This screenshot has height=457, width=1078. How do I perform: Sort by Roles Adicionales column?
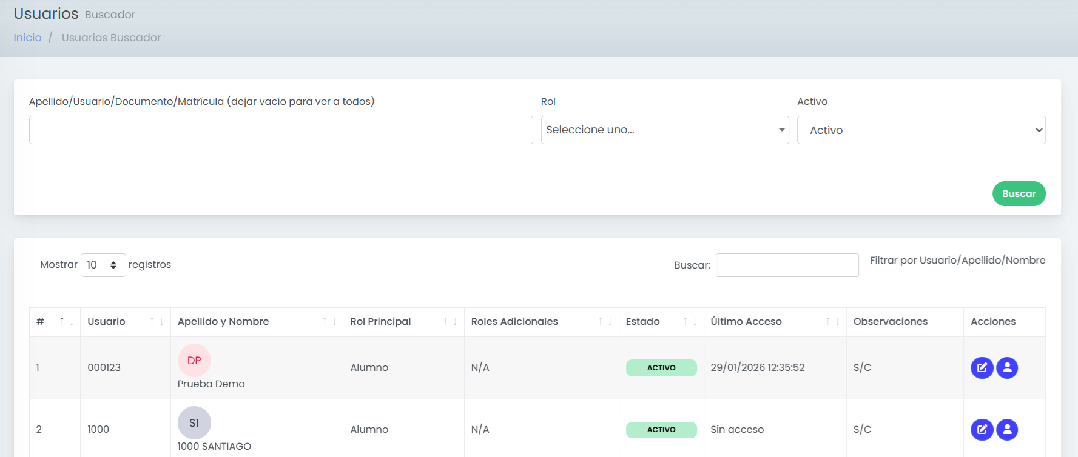point(541,322)
